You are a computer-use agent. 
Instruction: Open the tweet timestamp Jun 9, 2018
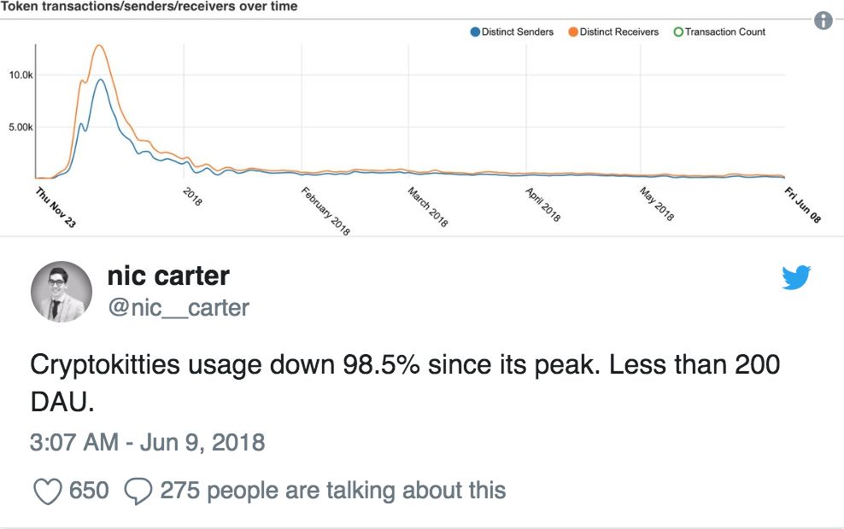[147, 443]
